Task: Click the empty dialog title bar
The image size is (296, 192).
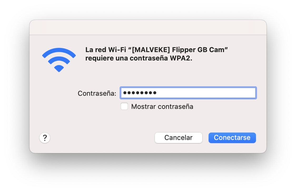Action: coord(148,27)
